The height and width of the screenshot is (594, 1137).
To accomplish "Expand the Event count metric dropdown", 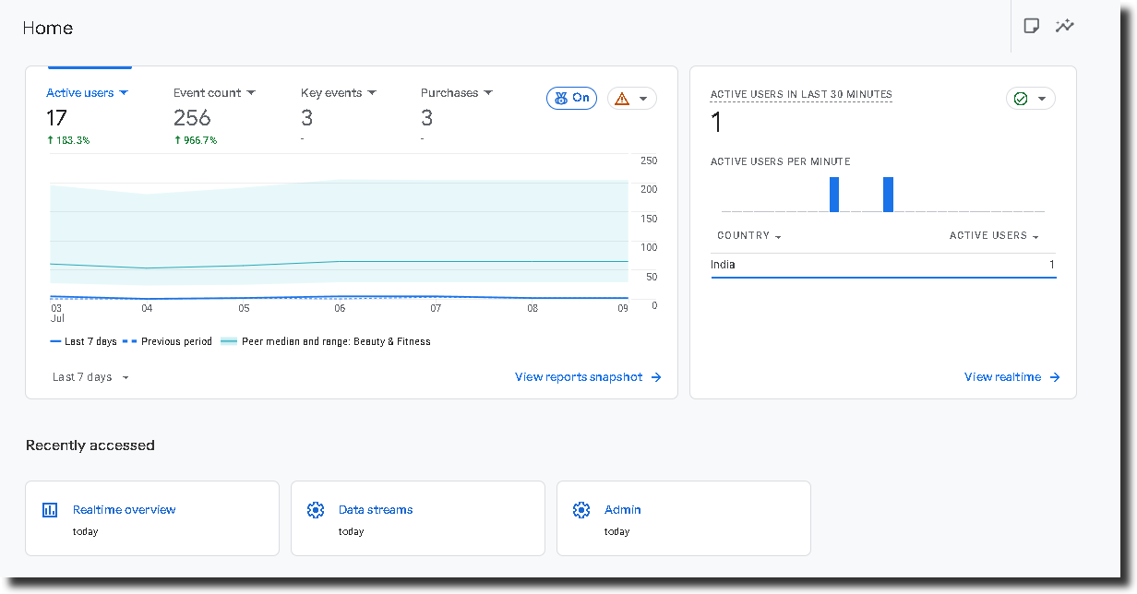I will [x=214, y=93].
